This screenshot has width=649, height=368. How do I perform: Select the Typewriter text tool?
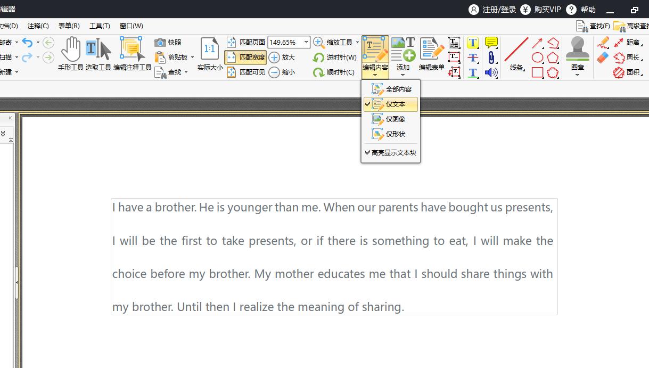(x=454, y=43)
